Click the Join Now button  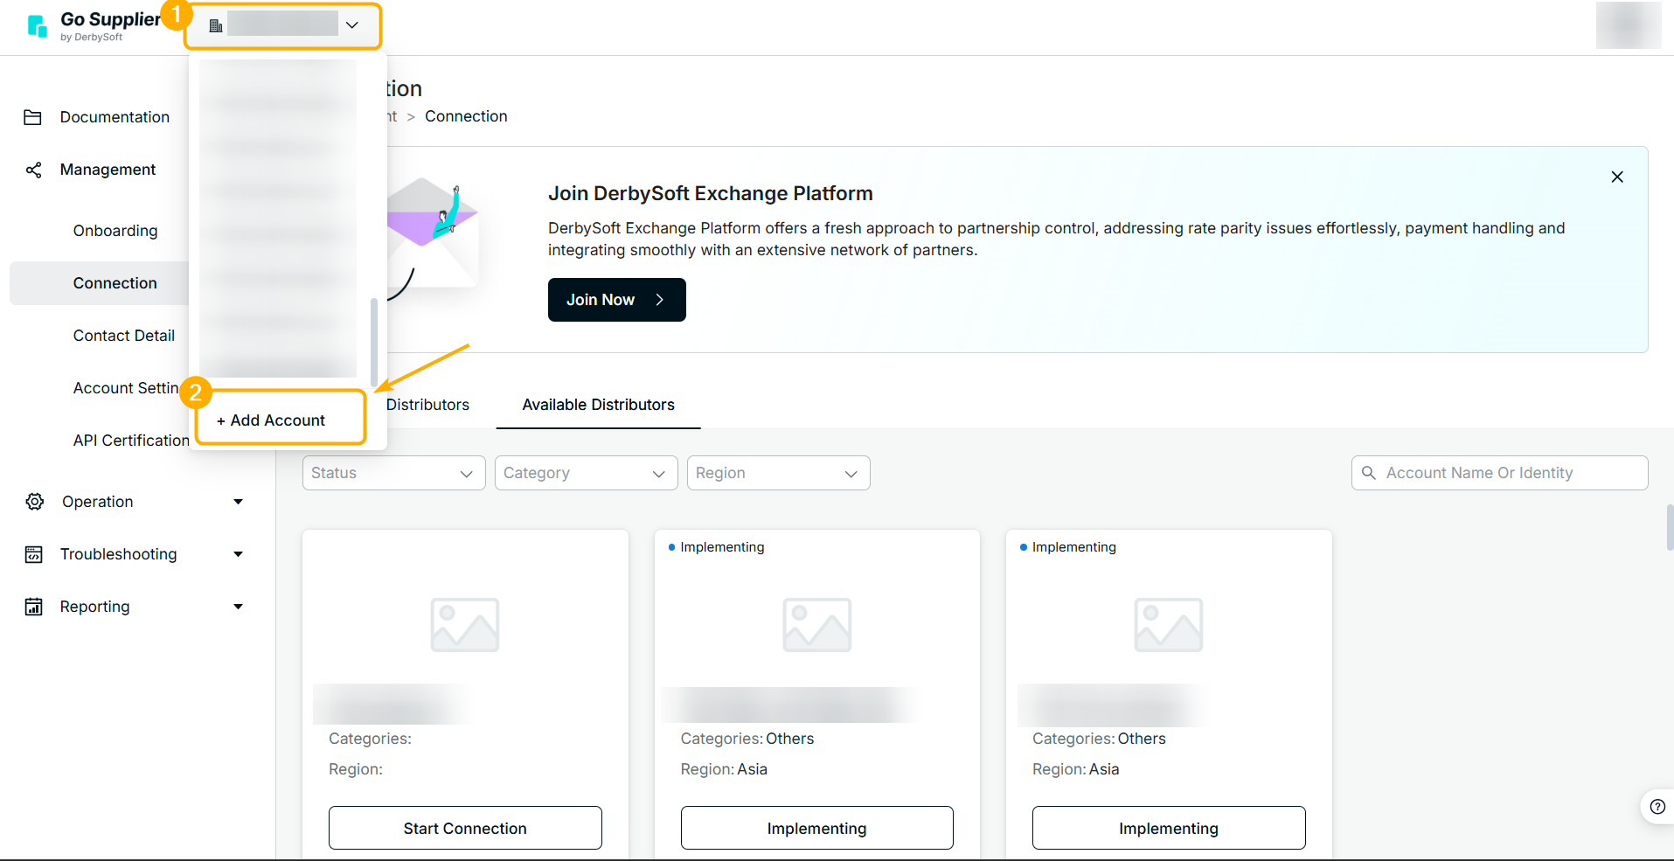click(x=617, y=300)
